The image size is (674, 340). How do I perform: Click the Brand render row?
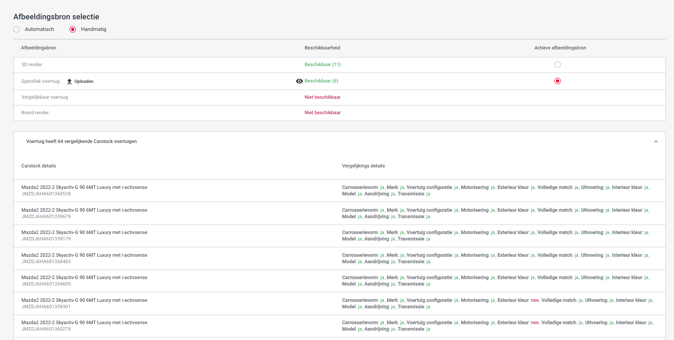coord(35,113)
